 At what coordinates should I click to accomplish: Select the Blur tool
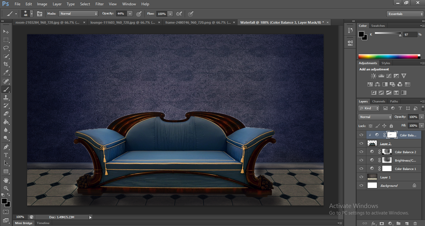coord(6,130)
